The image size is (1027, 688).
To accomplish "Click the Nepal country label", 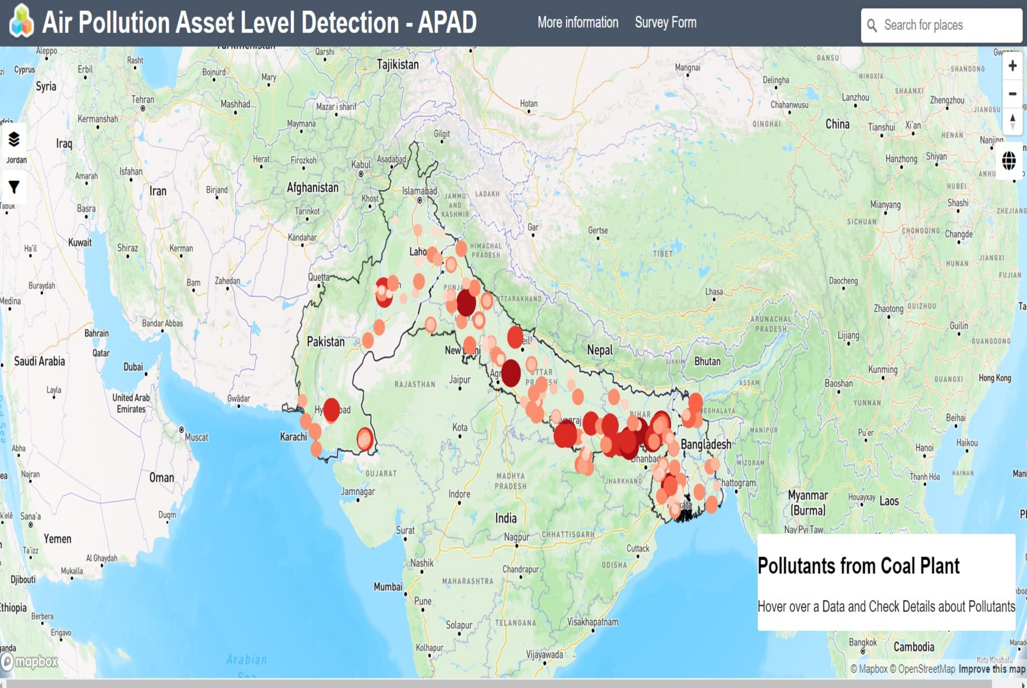I will tap(599, 350).
